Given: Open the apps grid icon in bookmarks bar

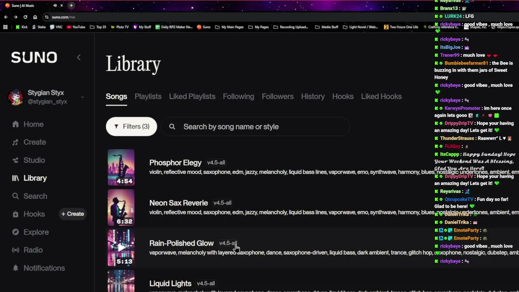Looking at the screenshot, I should click(5, 27).
